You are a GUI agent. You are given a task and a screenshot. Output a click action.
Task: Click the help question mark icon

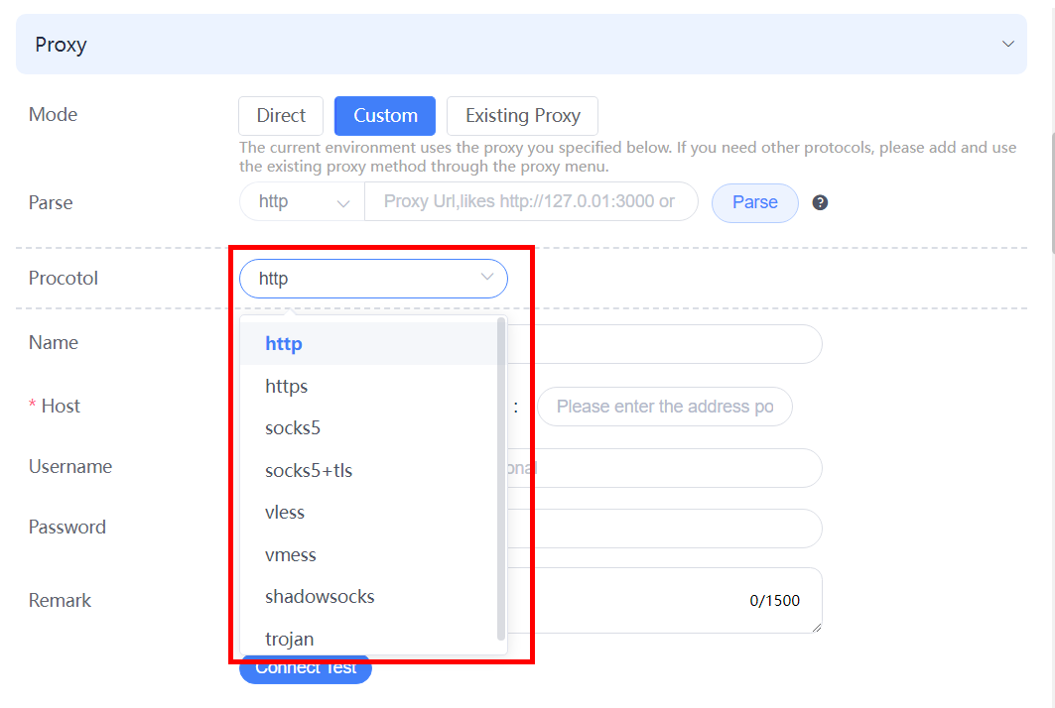coord(820,202)
